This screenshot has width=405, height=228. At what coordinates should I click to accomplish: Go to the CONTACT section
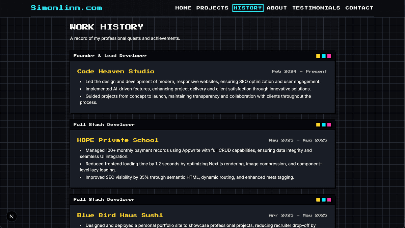click(x=359, y=8)
